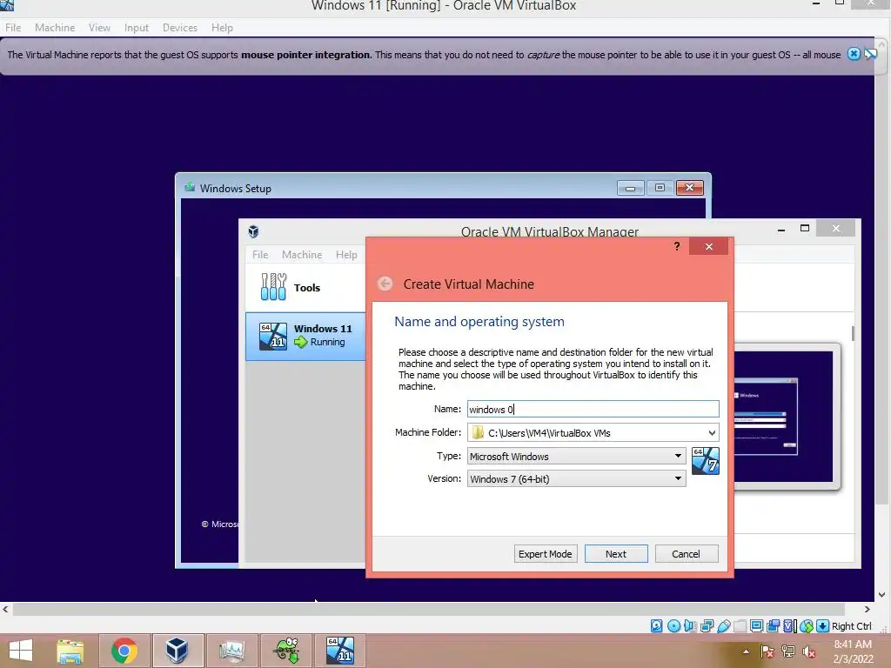891x668 pixels.
Task: Open Machine menu in inner VirtualBox Manager
Action: (302, 255)
